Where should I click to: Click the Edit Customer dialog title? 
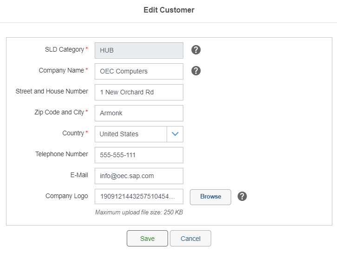pos(168,10)
